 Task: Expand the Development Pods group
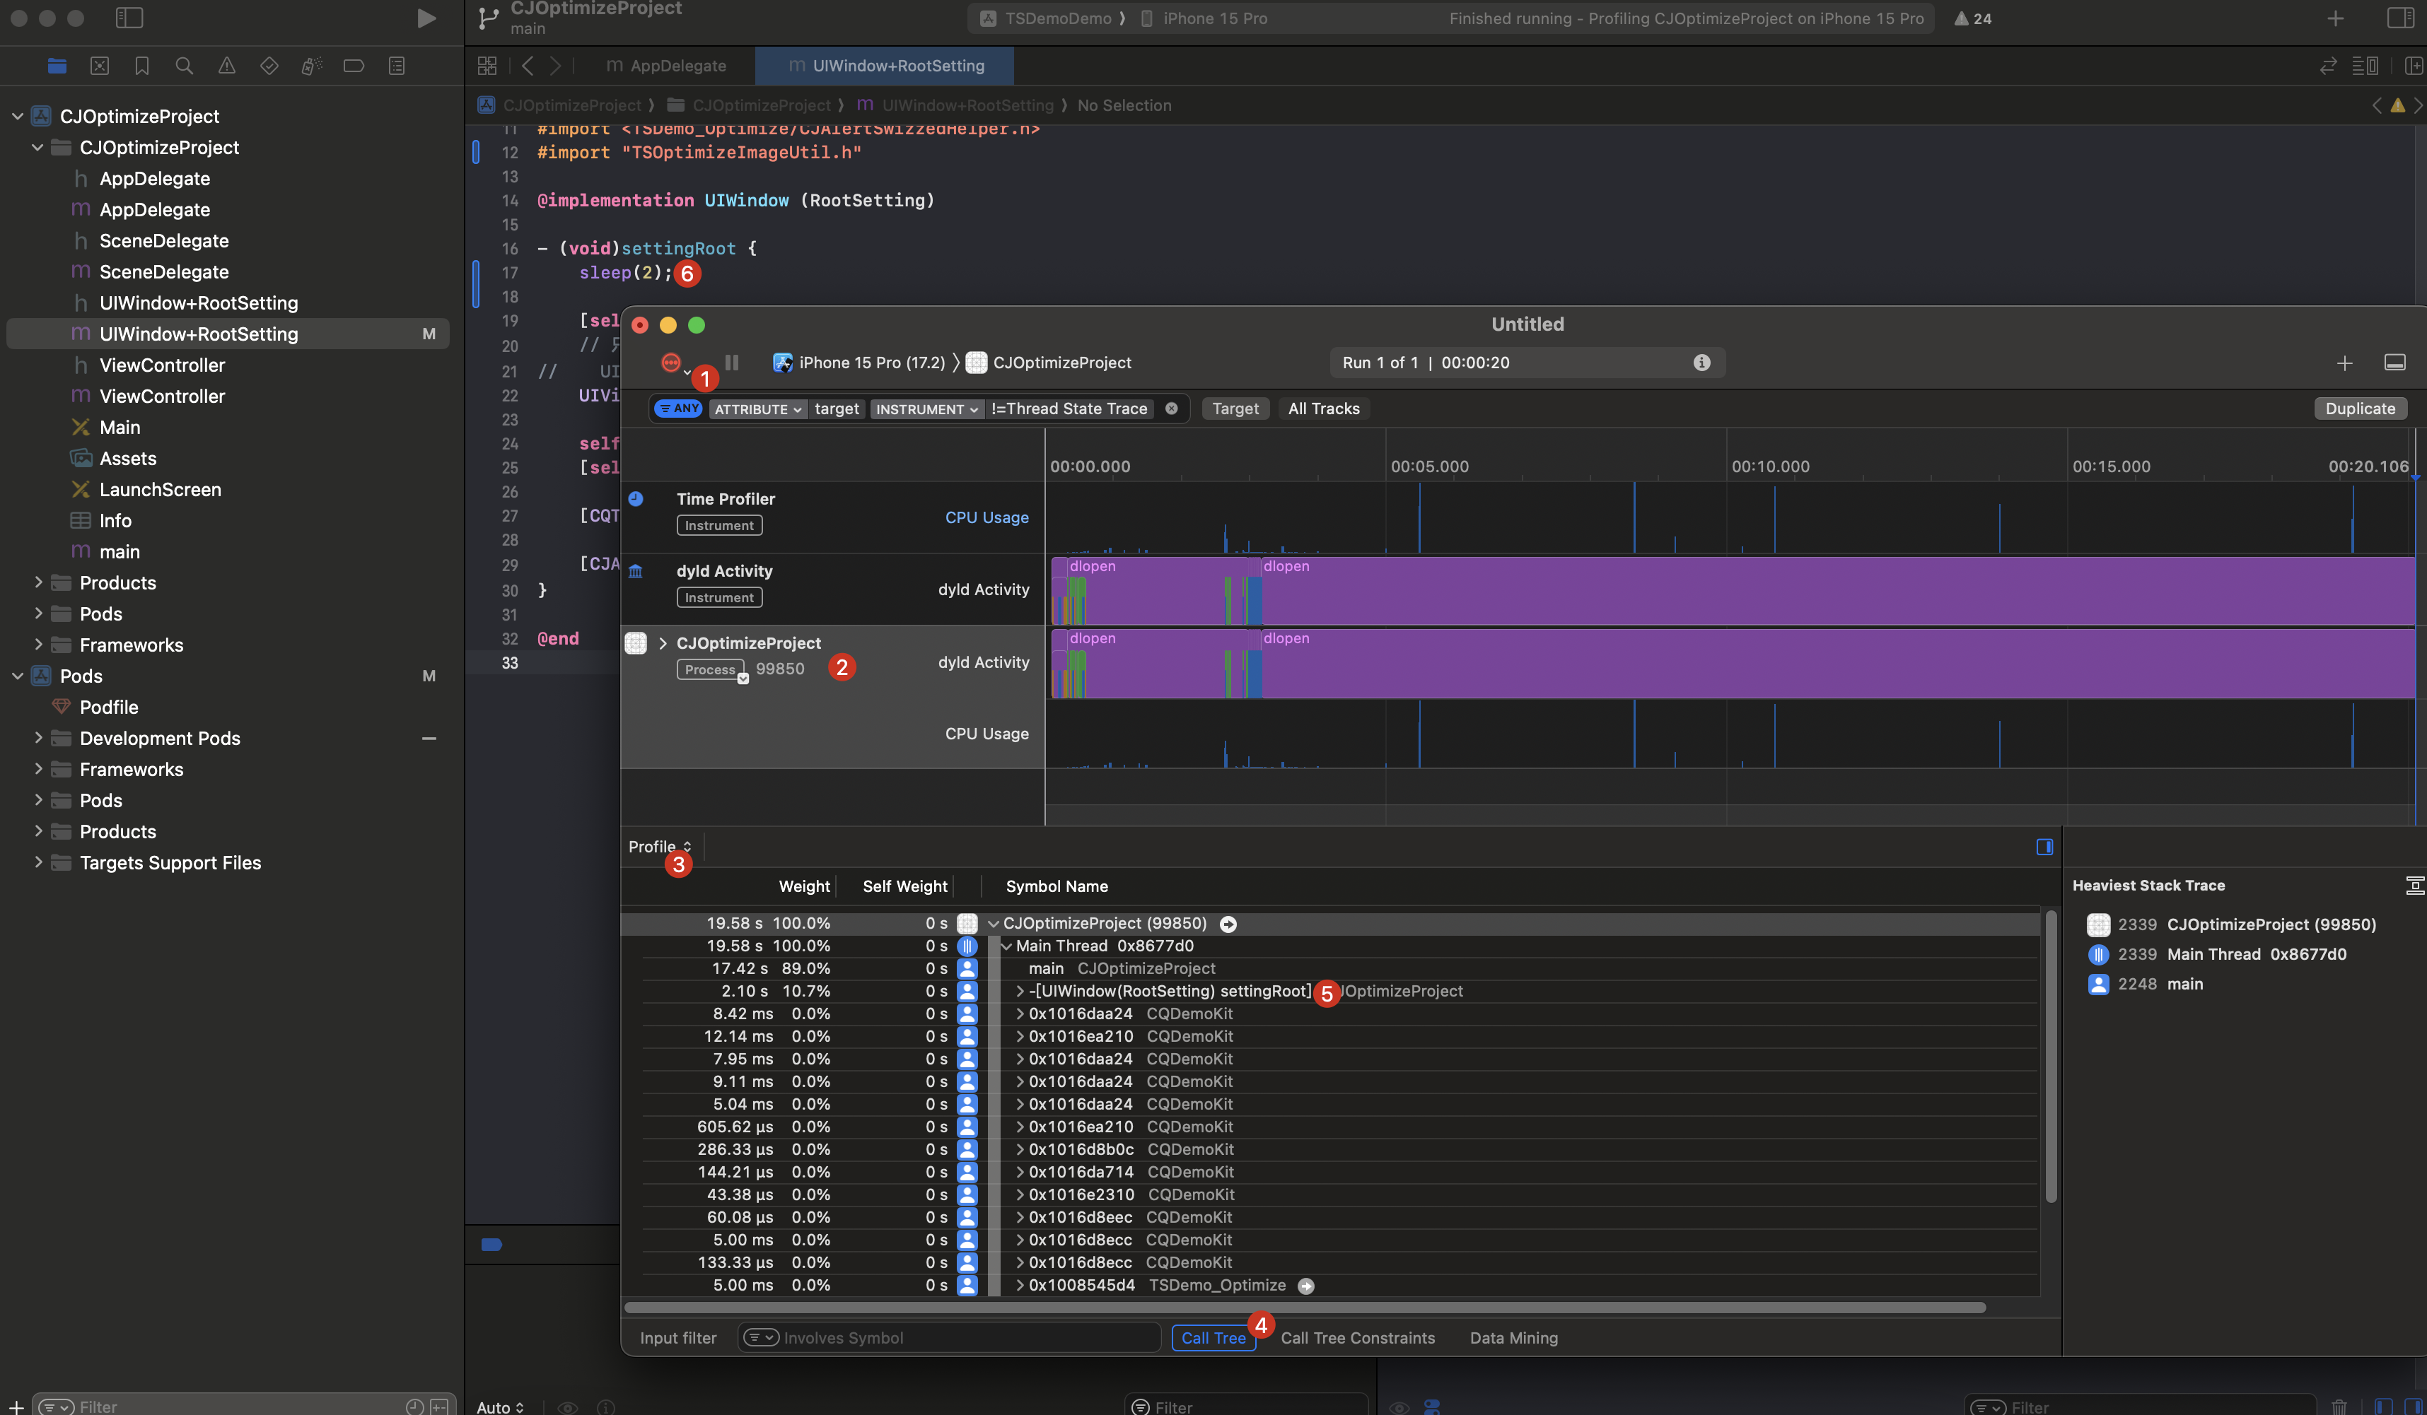37,737
